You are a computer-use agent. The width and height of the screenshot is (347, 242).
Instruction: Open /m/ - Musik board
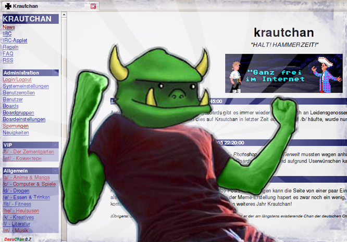pyautogui.click(x=15, y=230)
